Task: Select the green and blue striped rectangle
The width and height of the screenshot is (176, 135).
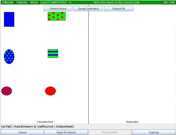Action: [x=53, y=54]
